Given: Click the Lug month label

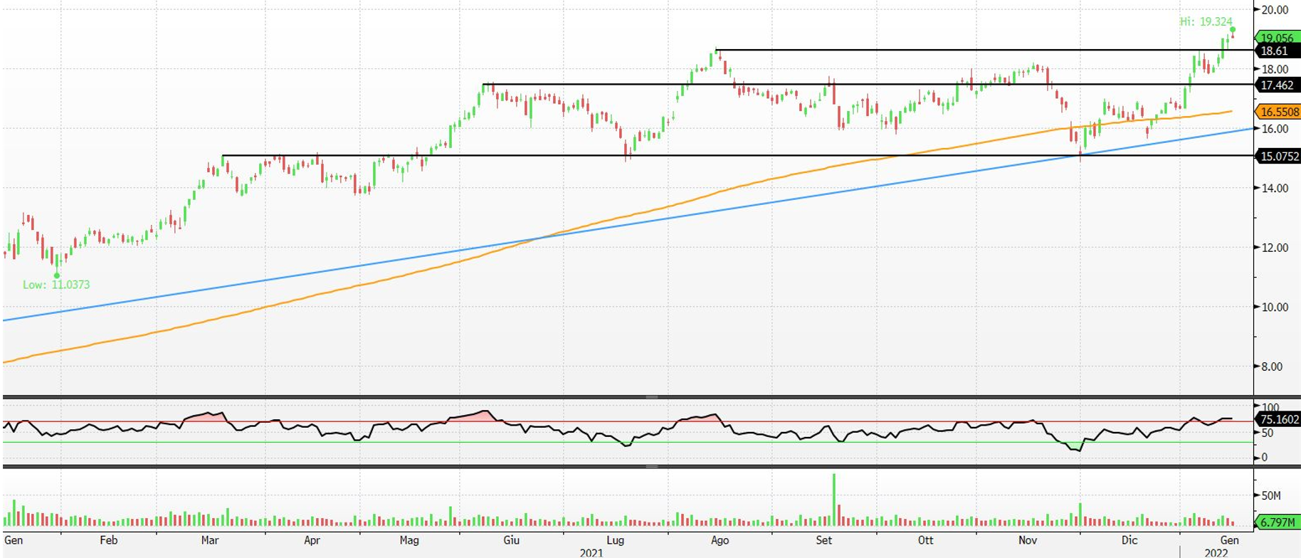Looking at the screenshot, I should (x=615, y=540).
